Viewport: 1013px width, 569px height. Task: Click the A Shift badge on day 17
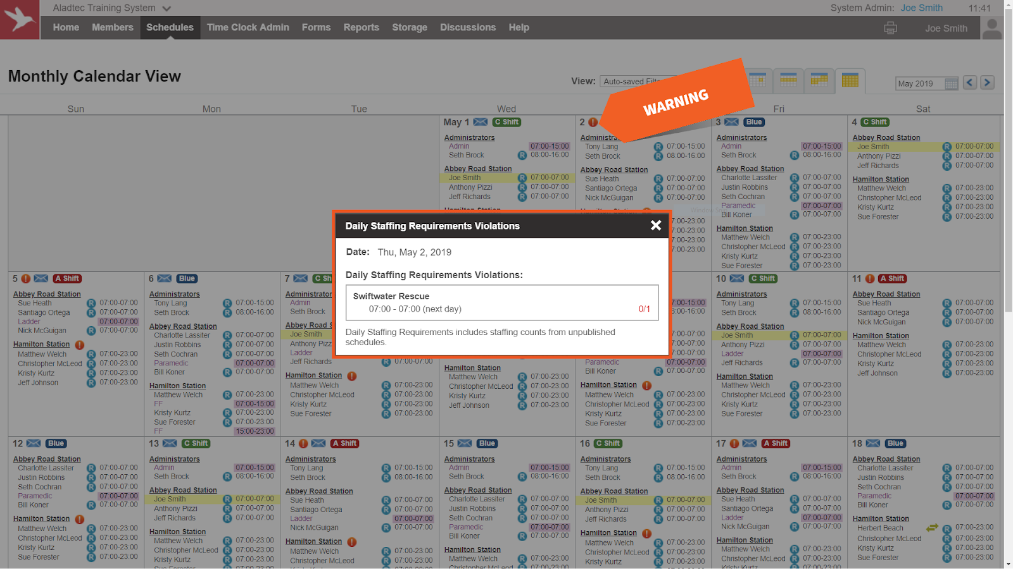pyautogui.click(x=776, y=444)
